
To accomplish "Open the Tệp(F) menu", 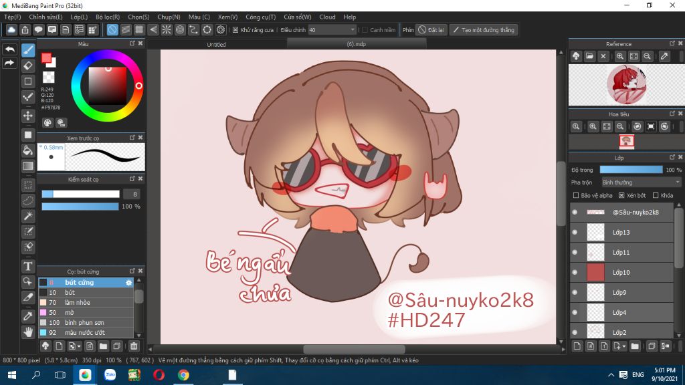I will tap(12, 17).
